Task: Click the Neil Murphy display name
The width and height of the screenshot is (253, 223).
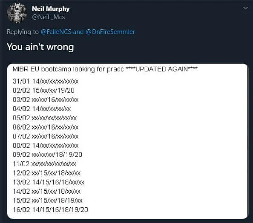Action: point(51,9)
